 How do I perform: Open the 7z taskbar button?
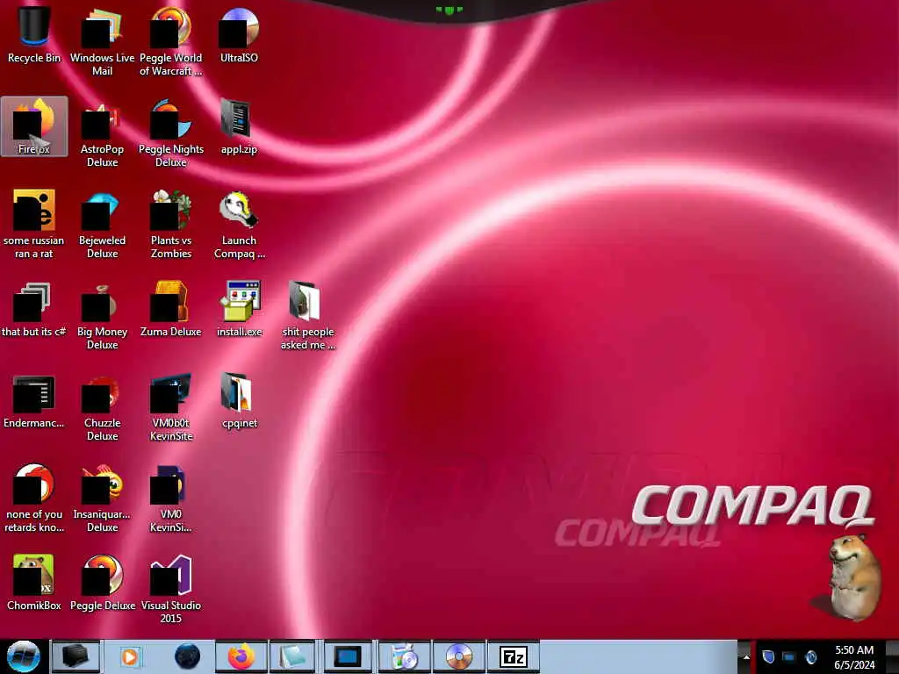pyautogui.click(x=513, y=656)
